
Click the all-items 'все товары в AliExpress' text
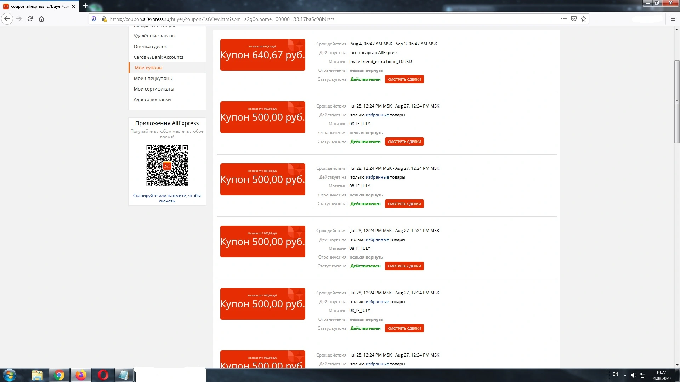pos(374,53)
